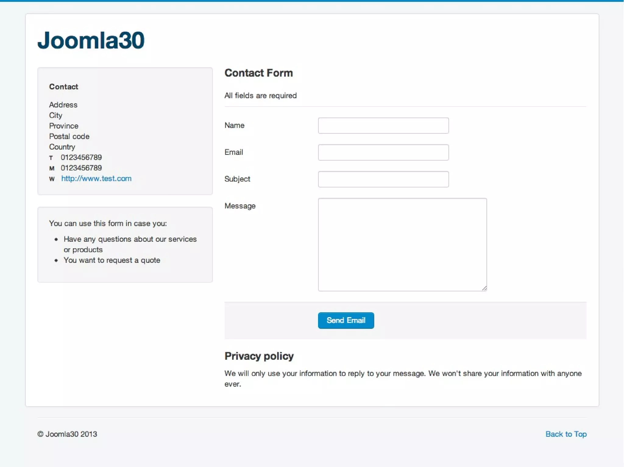Open the http://www.test.com link
The height and width of the screenshot is (467, 624).
(x=96, y=179)
